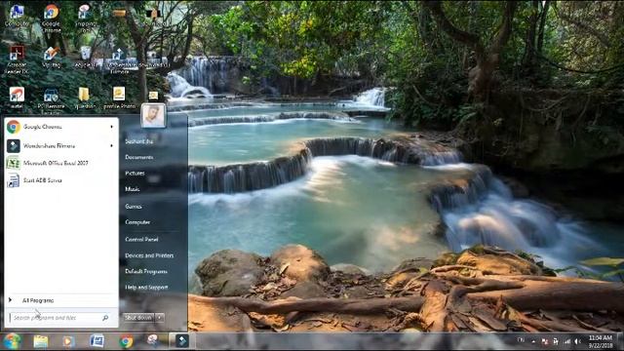Open the Snipping Tool desktop shortcut
Screen dimensions: 624x351
click(x=85, y=18)
